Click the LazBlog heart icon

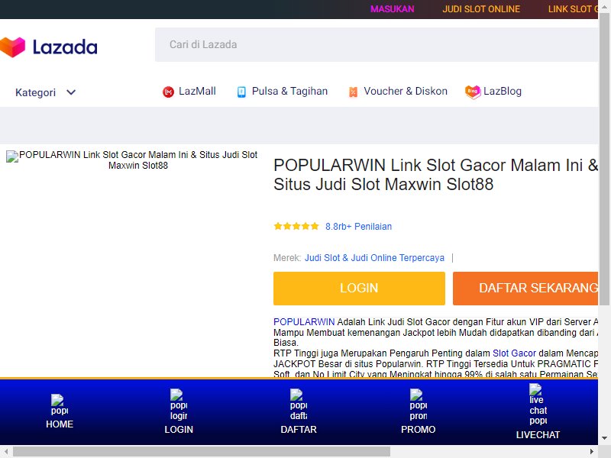tap(473, 92)
